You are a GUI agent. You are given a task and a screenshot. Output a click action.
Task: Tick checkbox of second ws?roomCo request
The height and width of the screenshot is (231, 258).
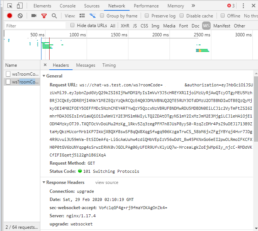pos(8,82)
